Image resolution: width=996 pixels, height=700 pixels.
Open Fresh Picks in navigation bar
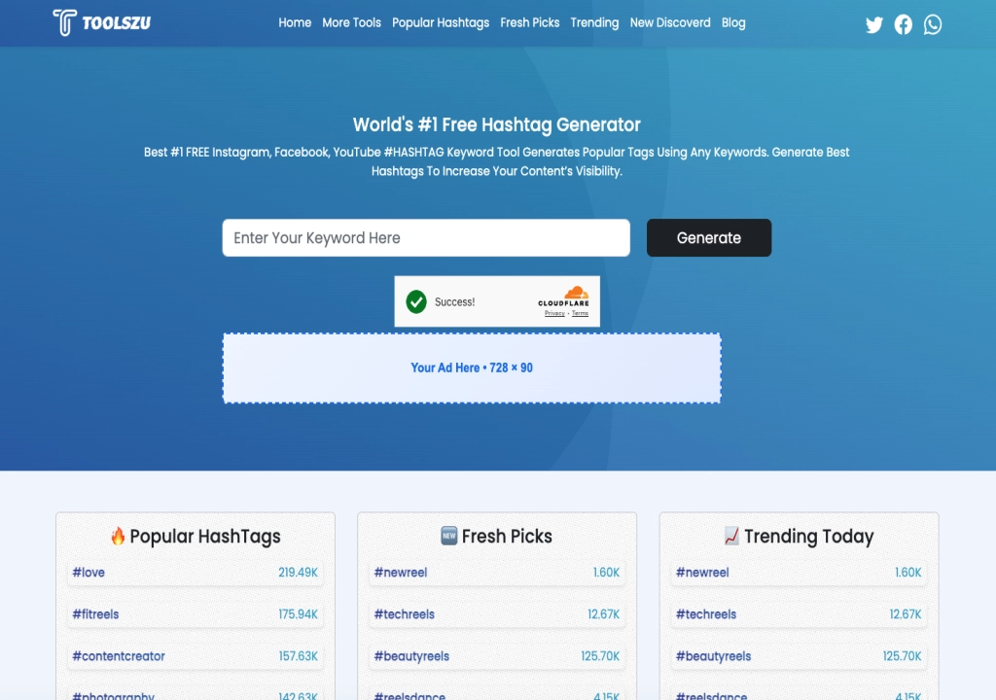pyautogui.click(x=530, y=22)
